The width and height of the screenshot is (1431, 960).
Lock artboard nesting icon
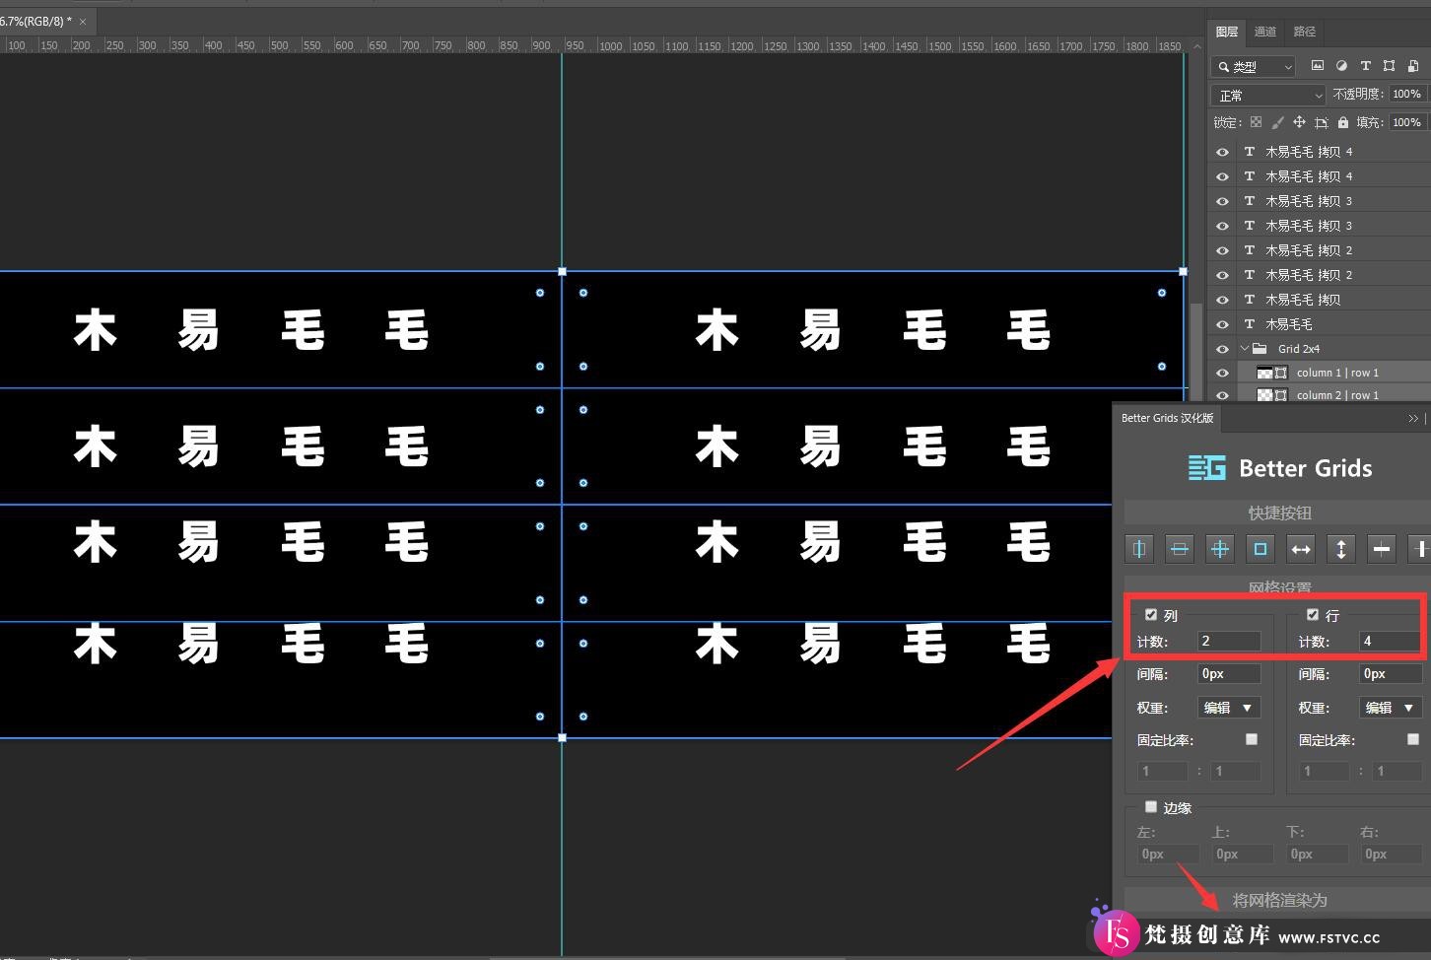click(1322, 122)
